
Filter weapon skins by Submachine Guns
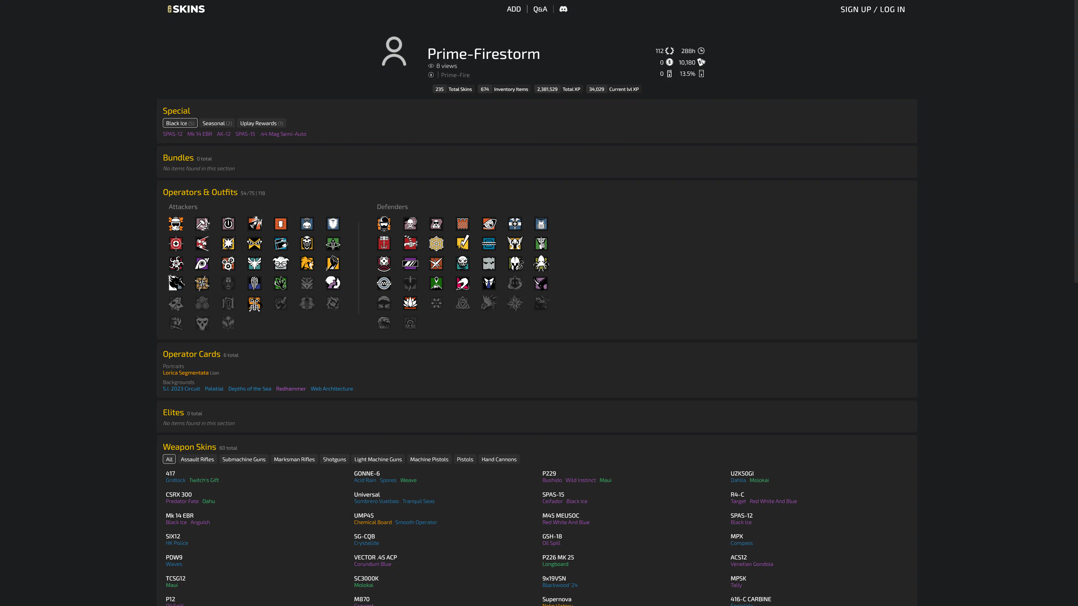pos(244,459)
